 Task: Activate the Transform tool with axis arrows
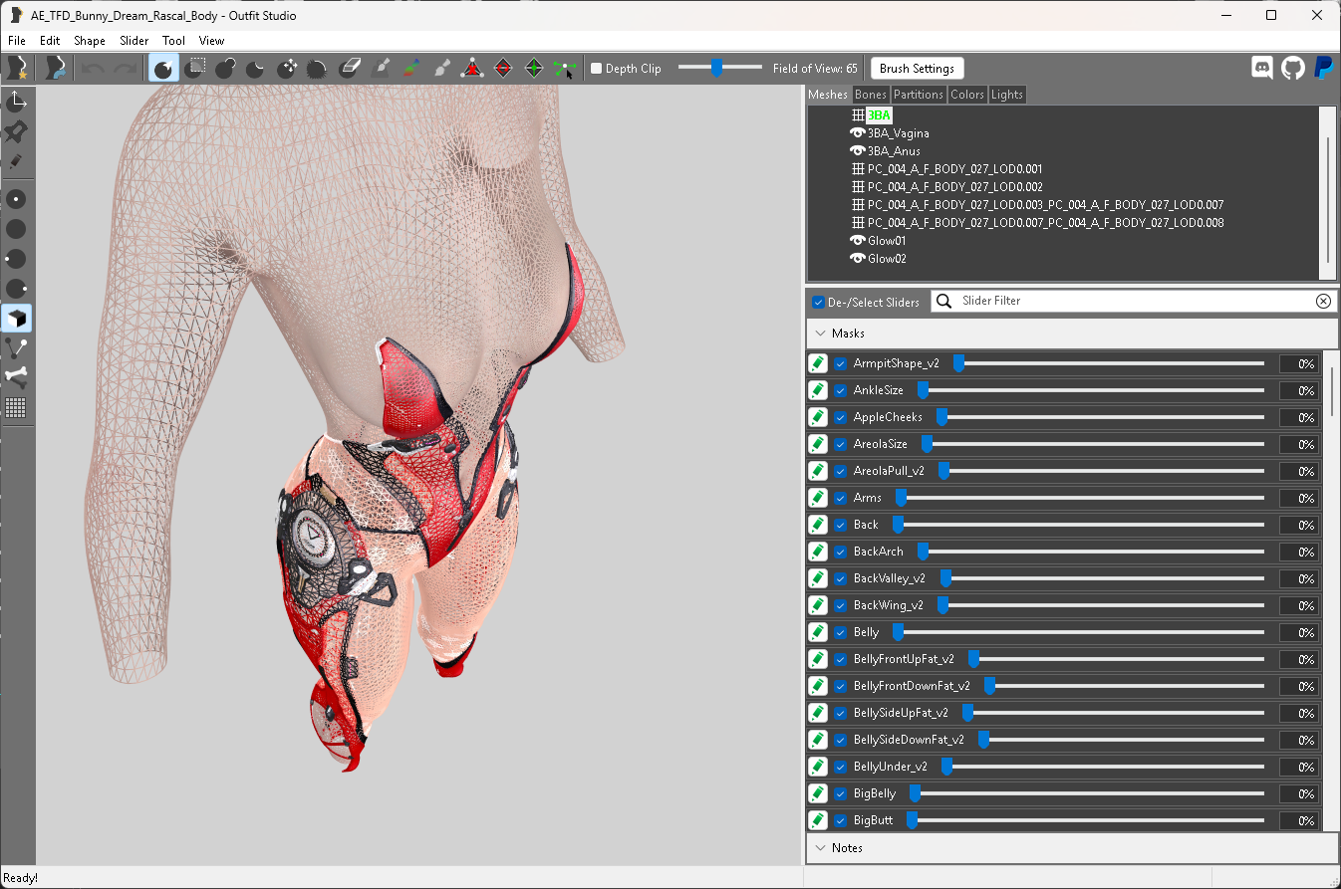pyautogui.click(x=17, y=101)
